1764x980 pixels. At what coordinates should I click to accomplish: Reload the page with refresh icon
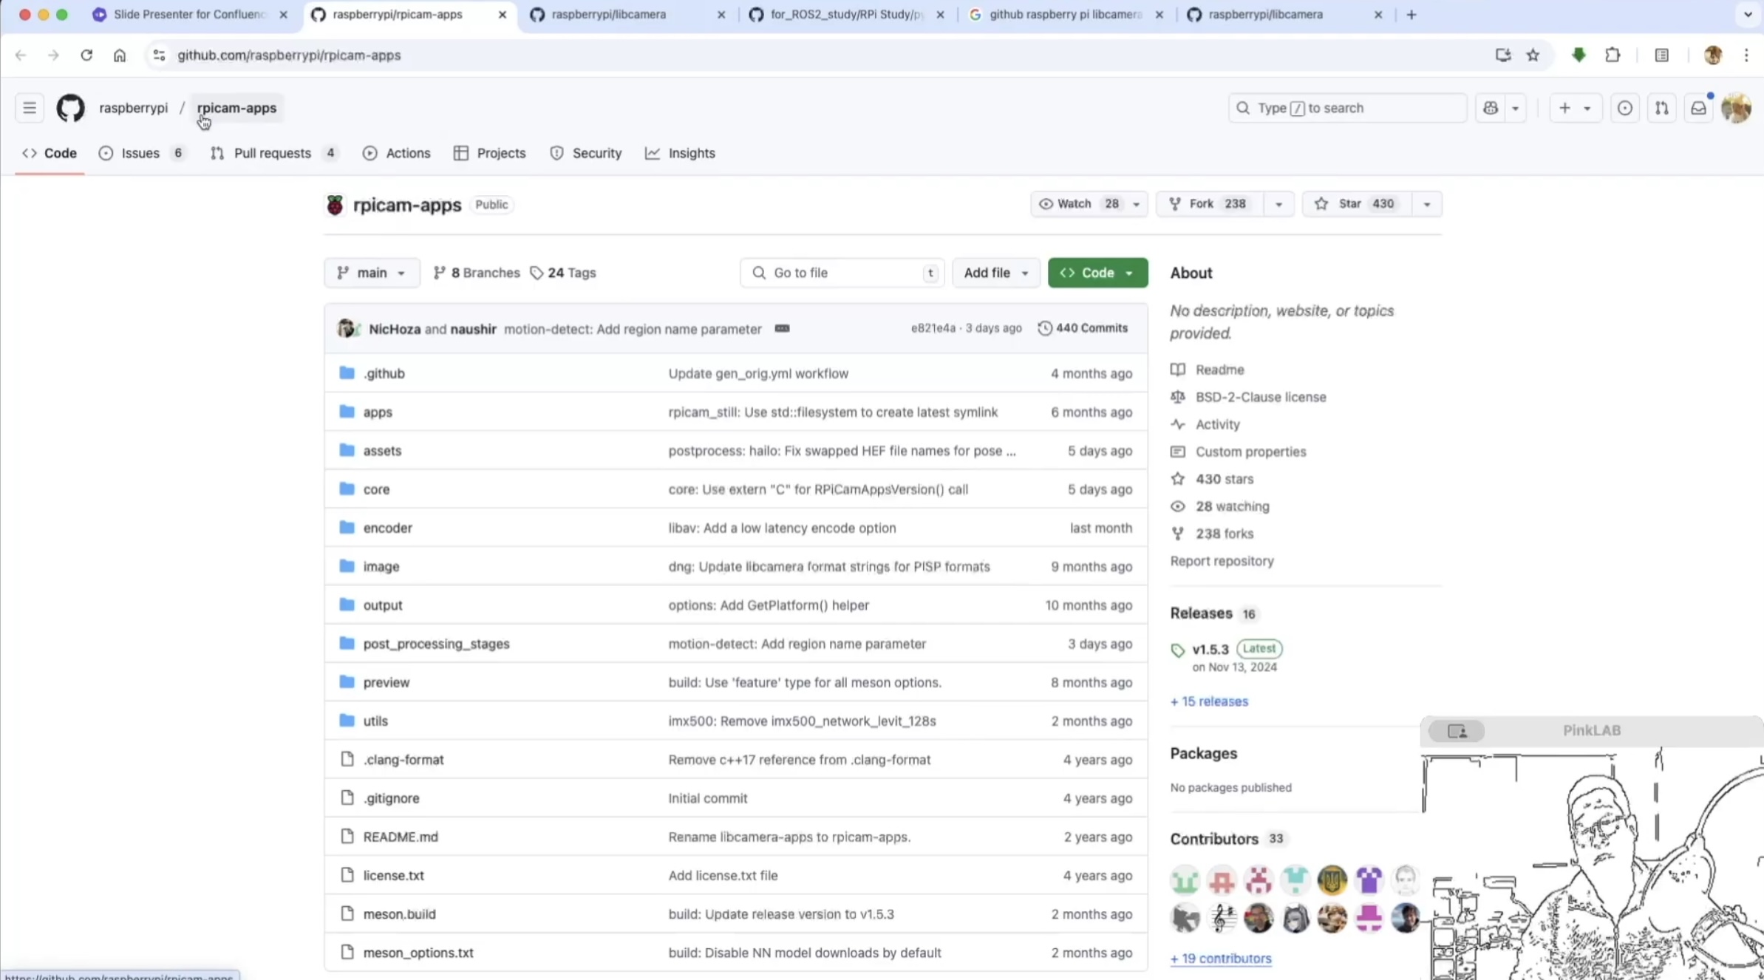click(x=86, y=55)
